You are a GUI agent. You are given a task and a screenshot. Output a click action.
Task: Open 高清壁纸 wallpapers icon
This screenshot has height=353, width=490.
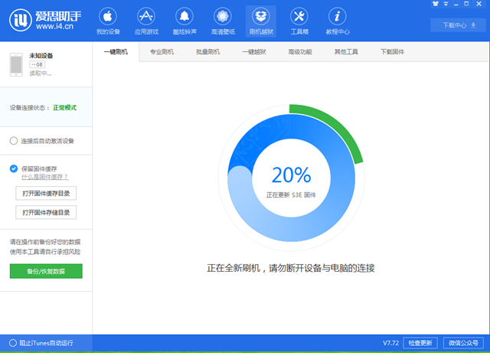coord(222,21)
